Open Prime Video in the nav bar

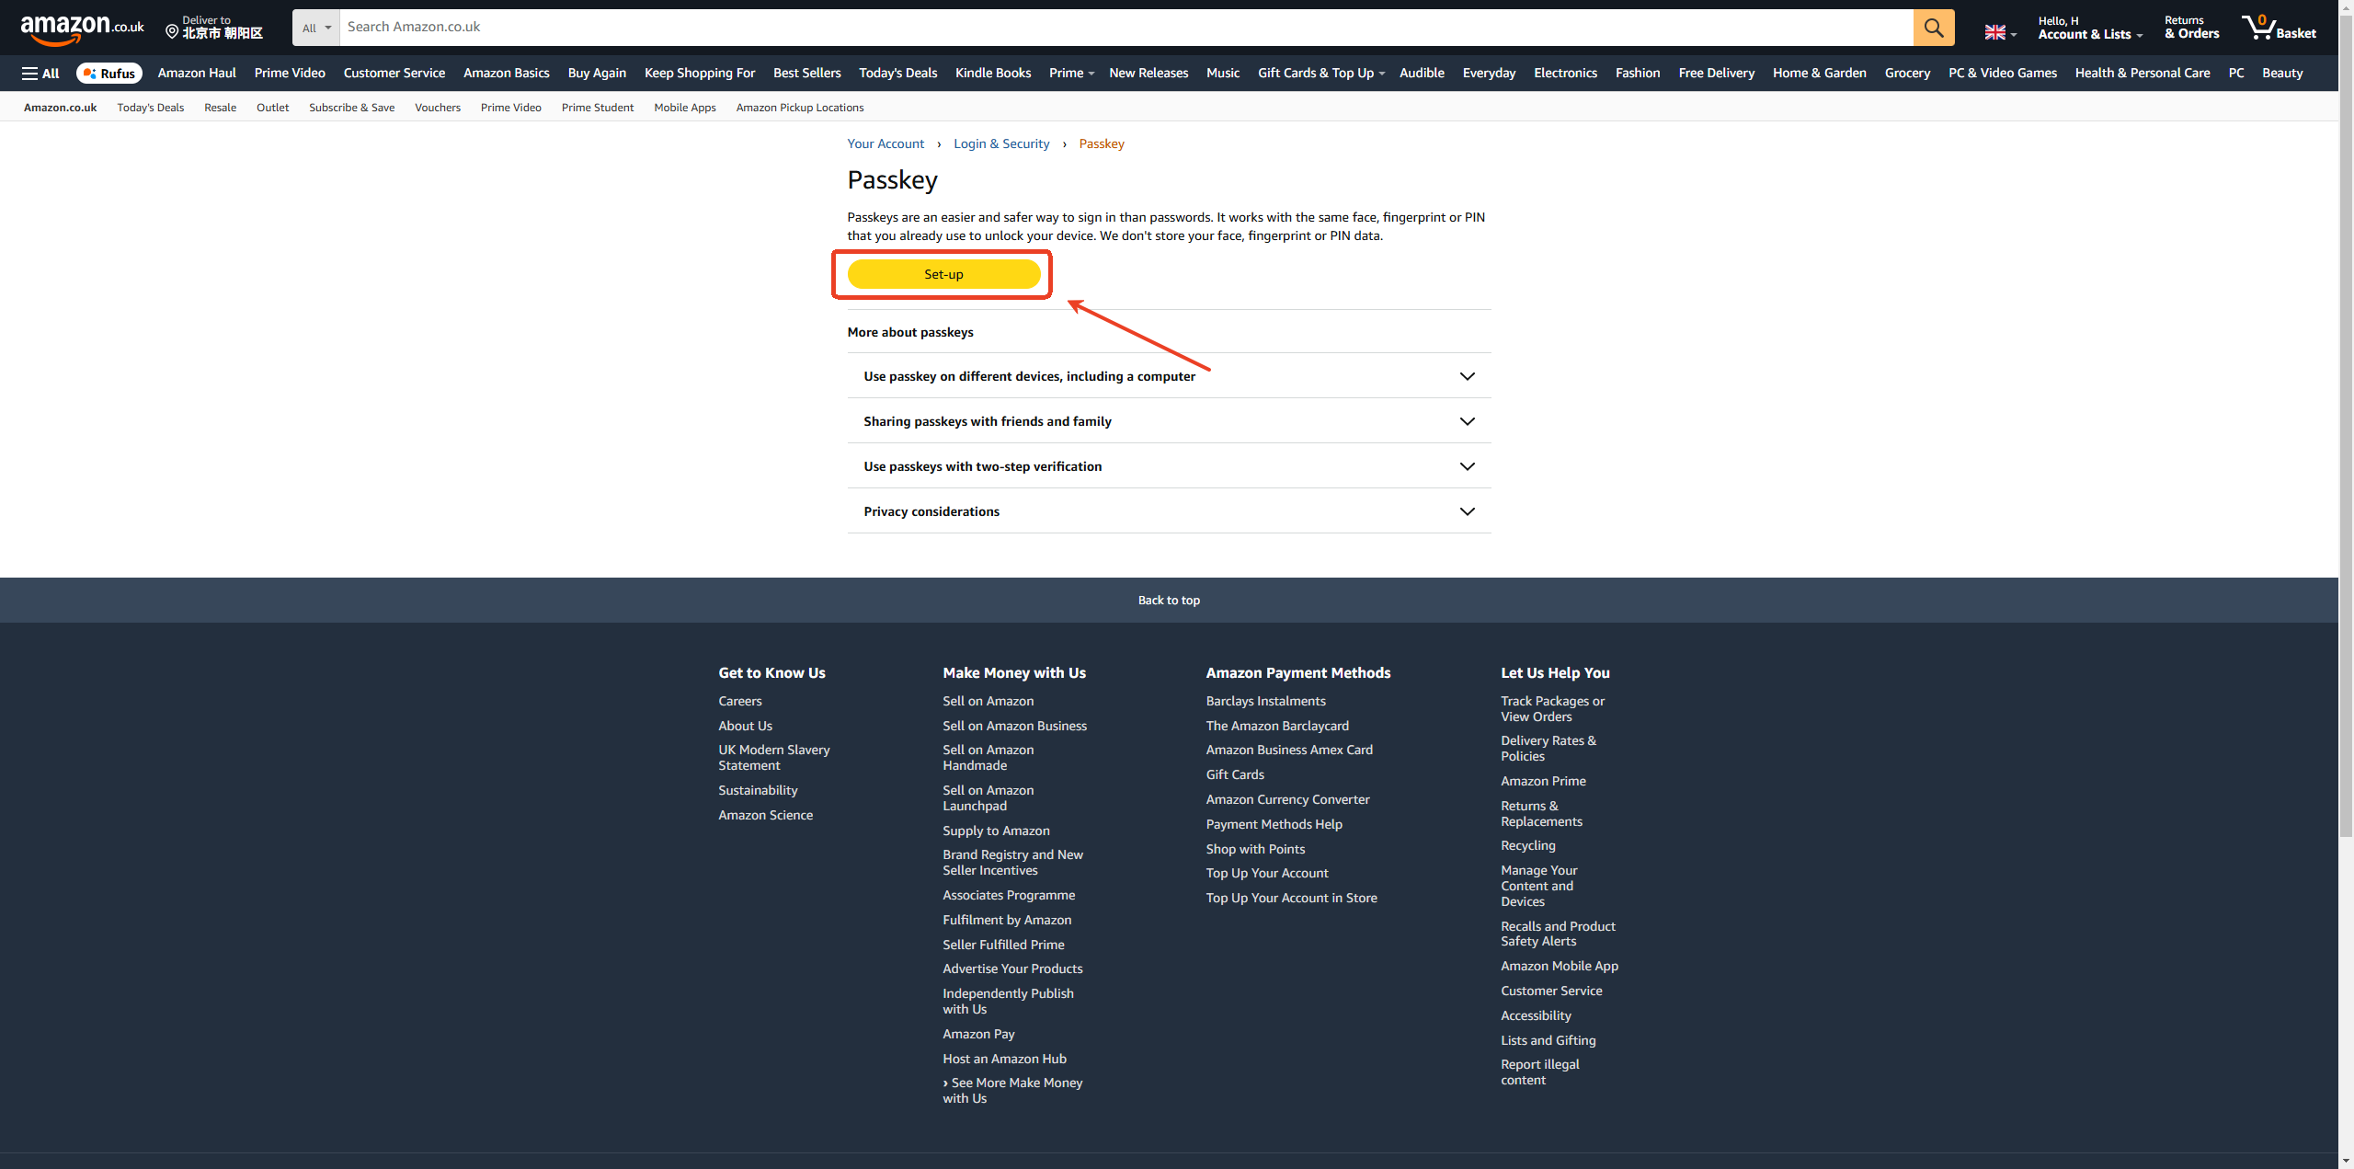click(x=290, y=74)
